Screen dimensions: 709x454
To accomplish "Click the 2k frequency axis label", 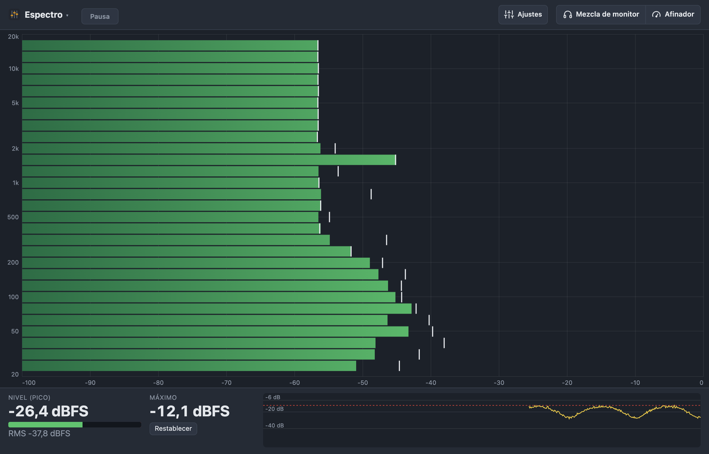I will click(15, 148).
